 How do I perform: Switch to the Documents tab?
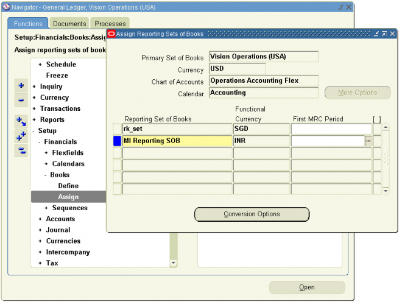pos(69,24)
